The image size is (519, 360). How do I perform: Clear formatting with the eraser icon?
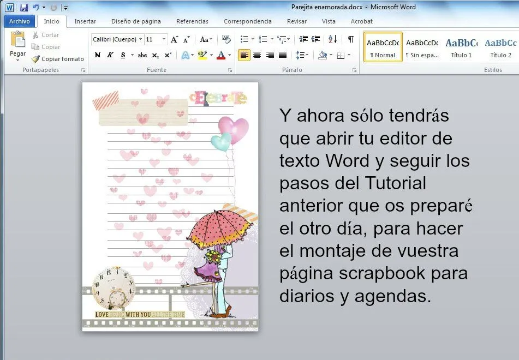click(x=226, y=39)
